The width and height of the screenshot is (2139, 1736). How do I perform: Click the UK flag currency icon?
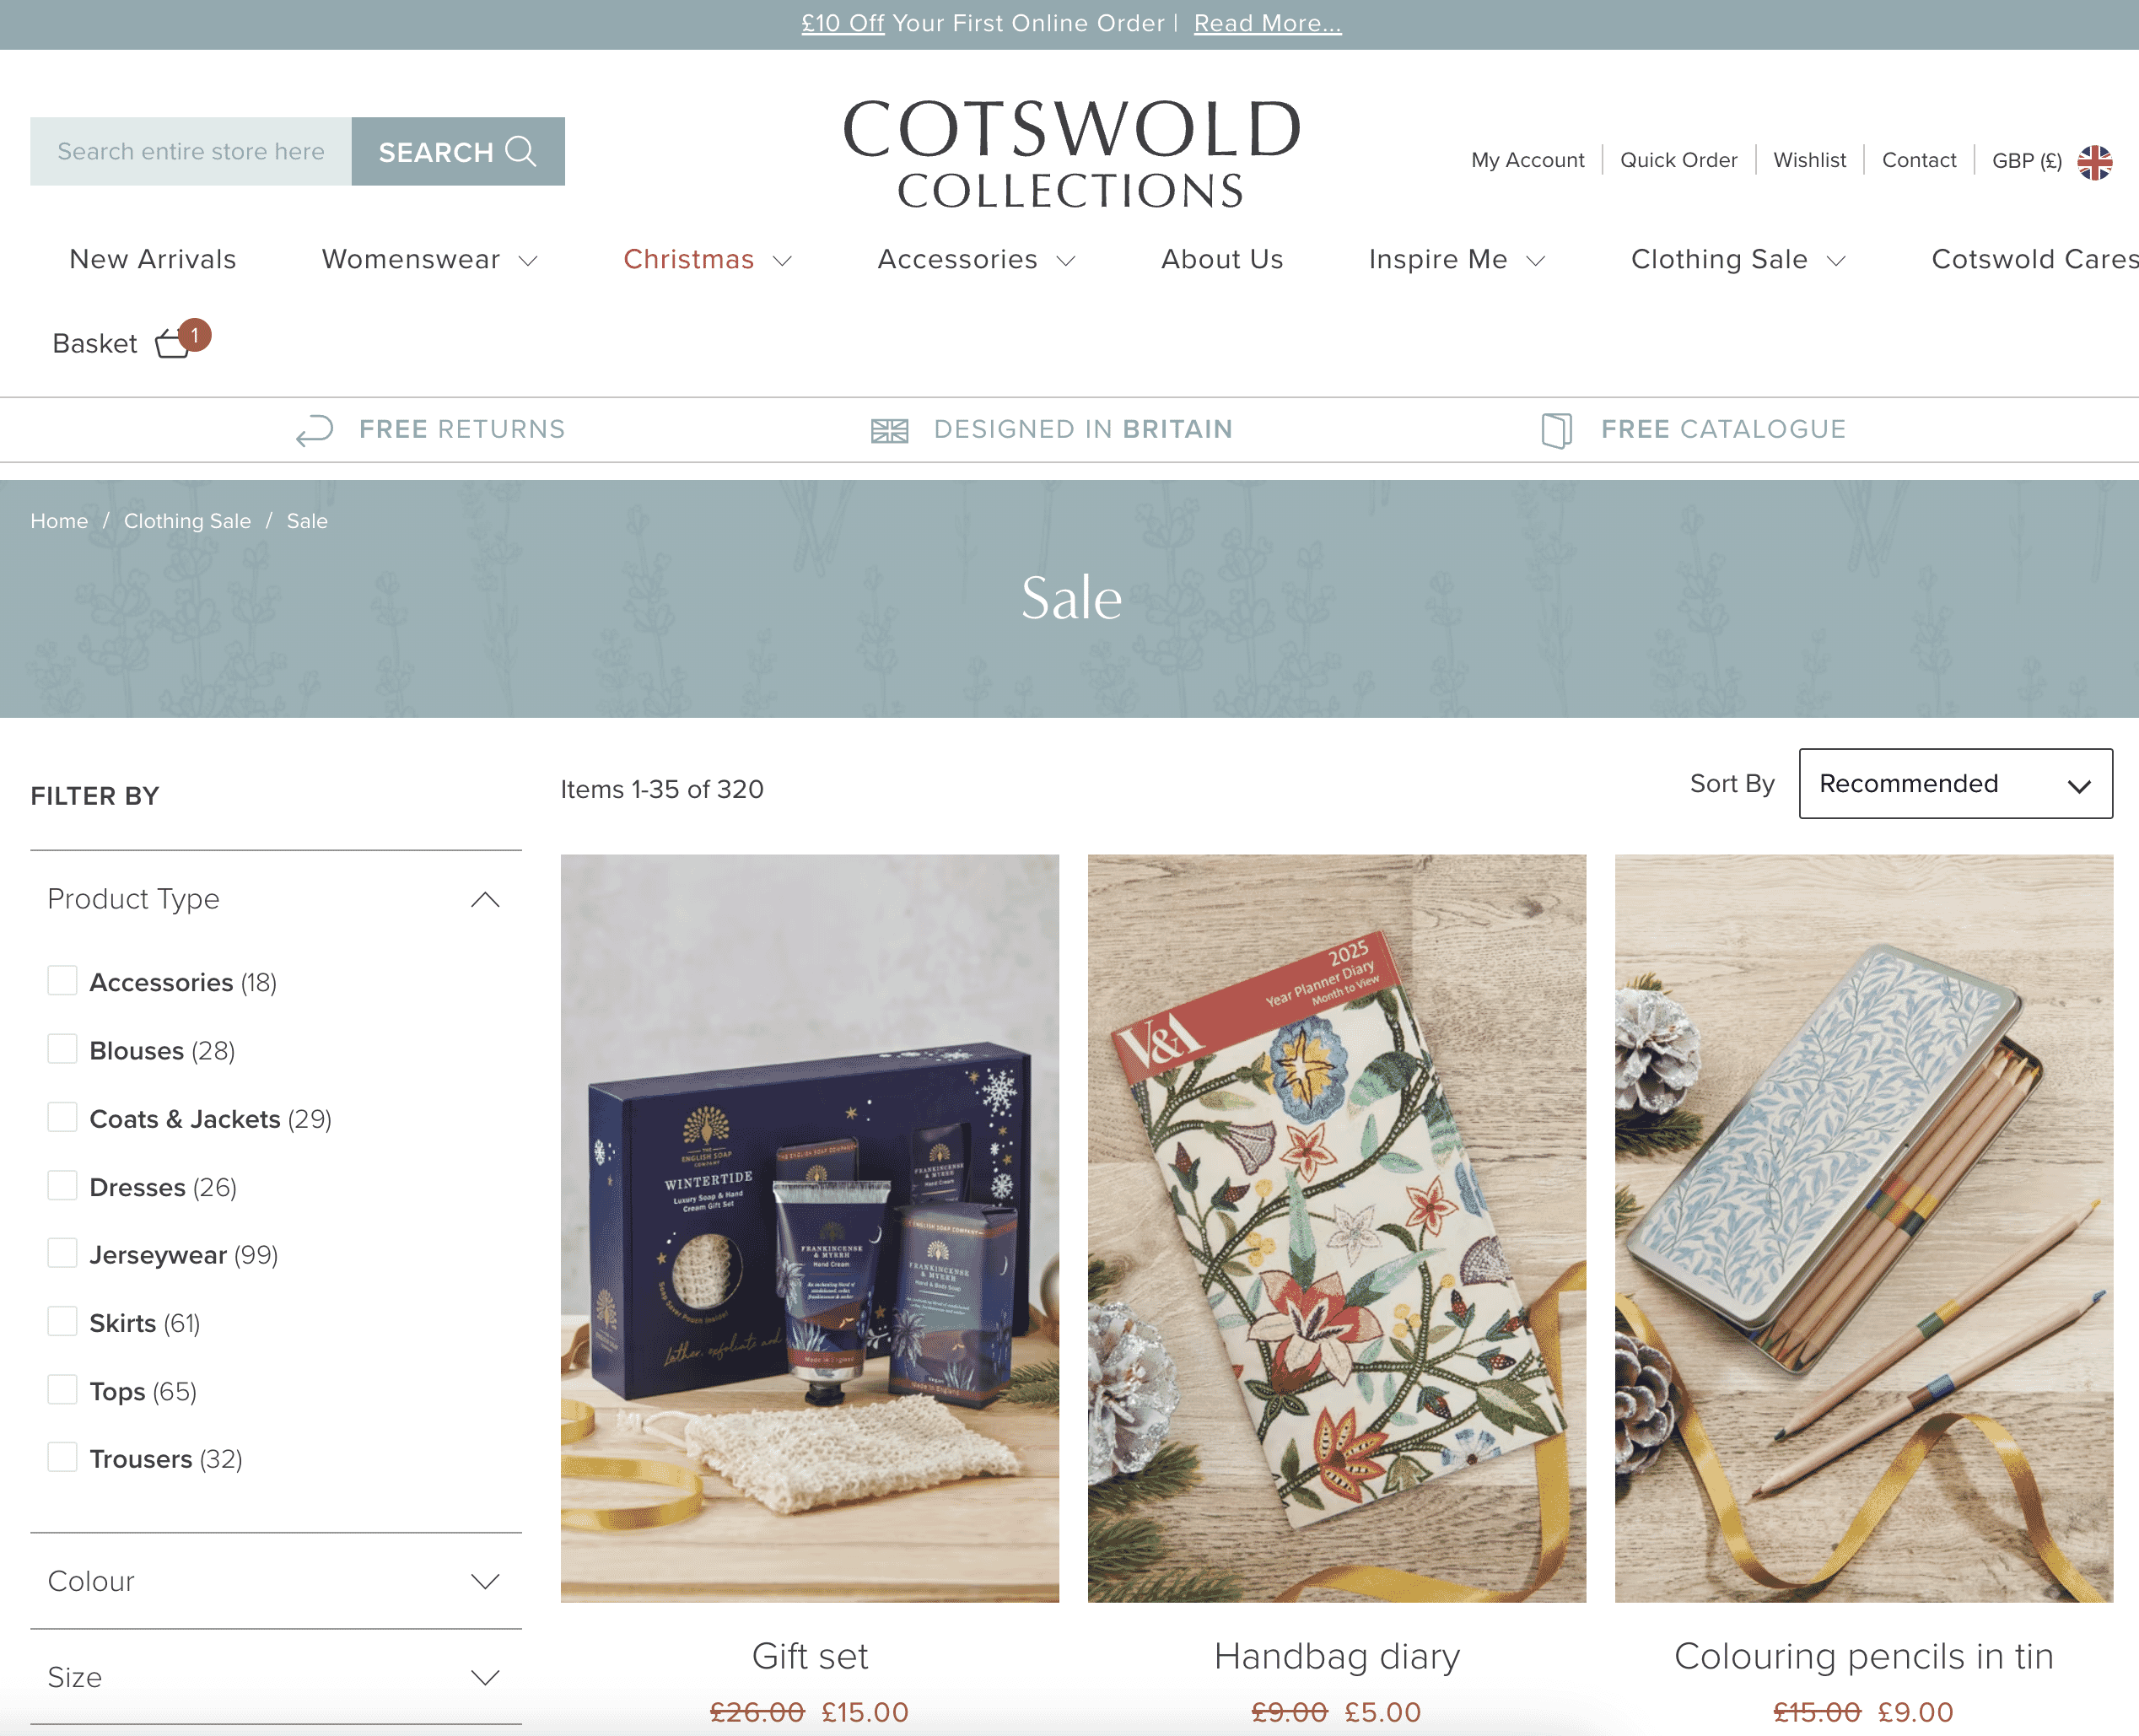coord(2094,161)
